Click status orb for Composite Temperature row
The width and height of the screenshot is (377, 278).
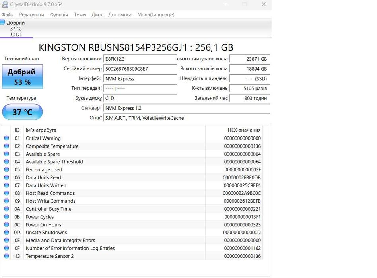click(6, 146)
